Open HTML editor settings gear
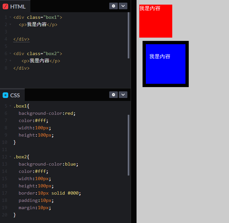 (x=114, y=6)
